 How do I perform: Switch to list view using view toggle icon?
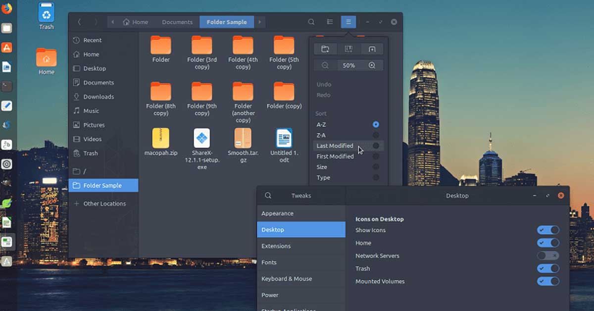tap(330, 22)
